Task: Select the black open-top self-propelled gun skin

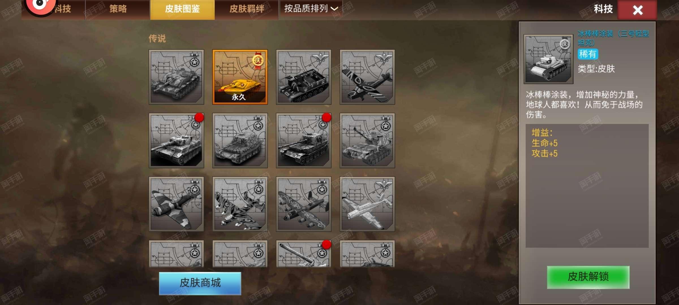Action: tap(304, 77)
